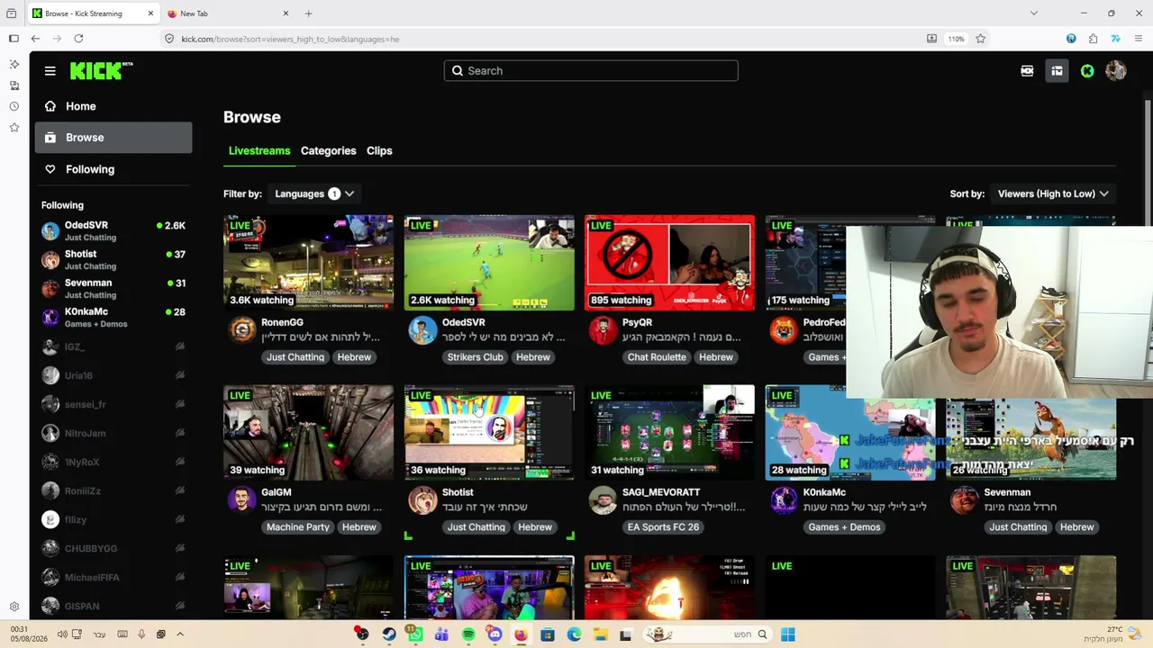Open Steam from the taskbar
The image size is (1153, 648).
[388, 634]
